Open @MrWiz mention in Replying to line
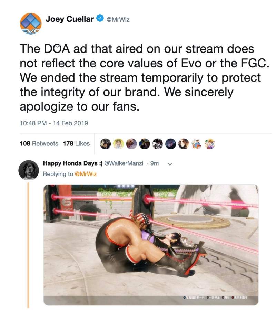 point(86,174)
